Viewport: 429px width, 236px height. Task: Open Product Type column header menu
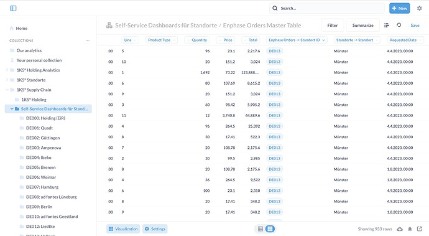tap(161, 40)
